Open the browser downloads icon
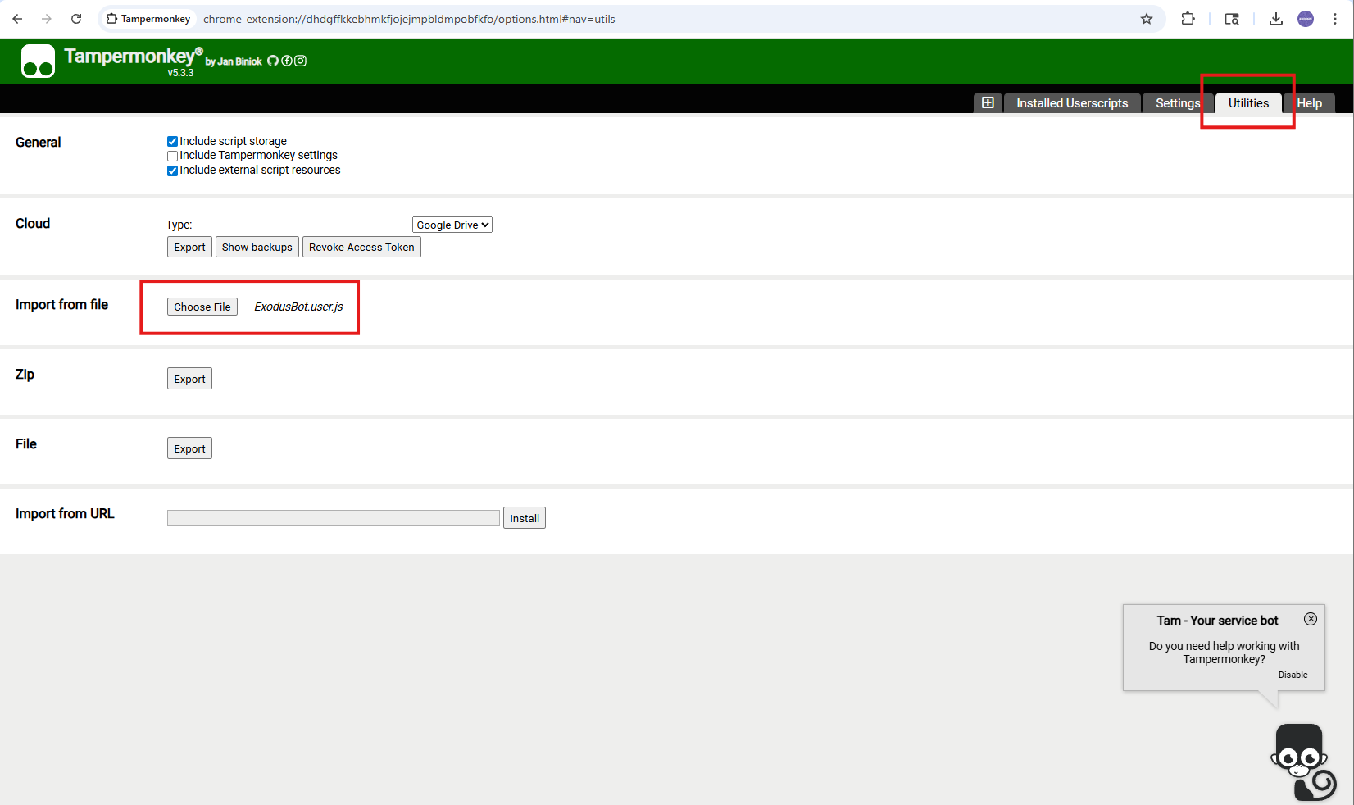Screen dimensions: 1354x805 1276,18
